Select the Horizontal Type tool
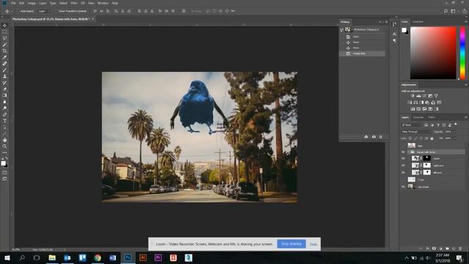 4,120
